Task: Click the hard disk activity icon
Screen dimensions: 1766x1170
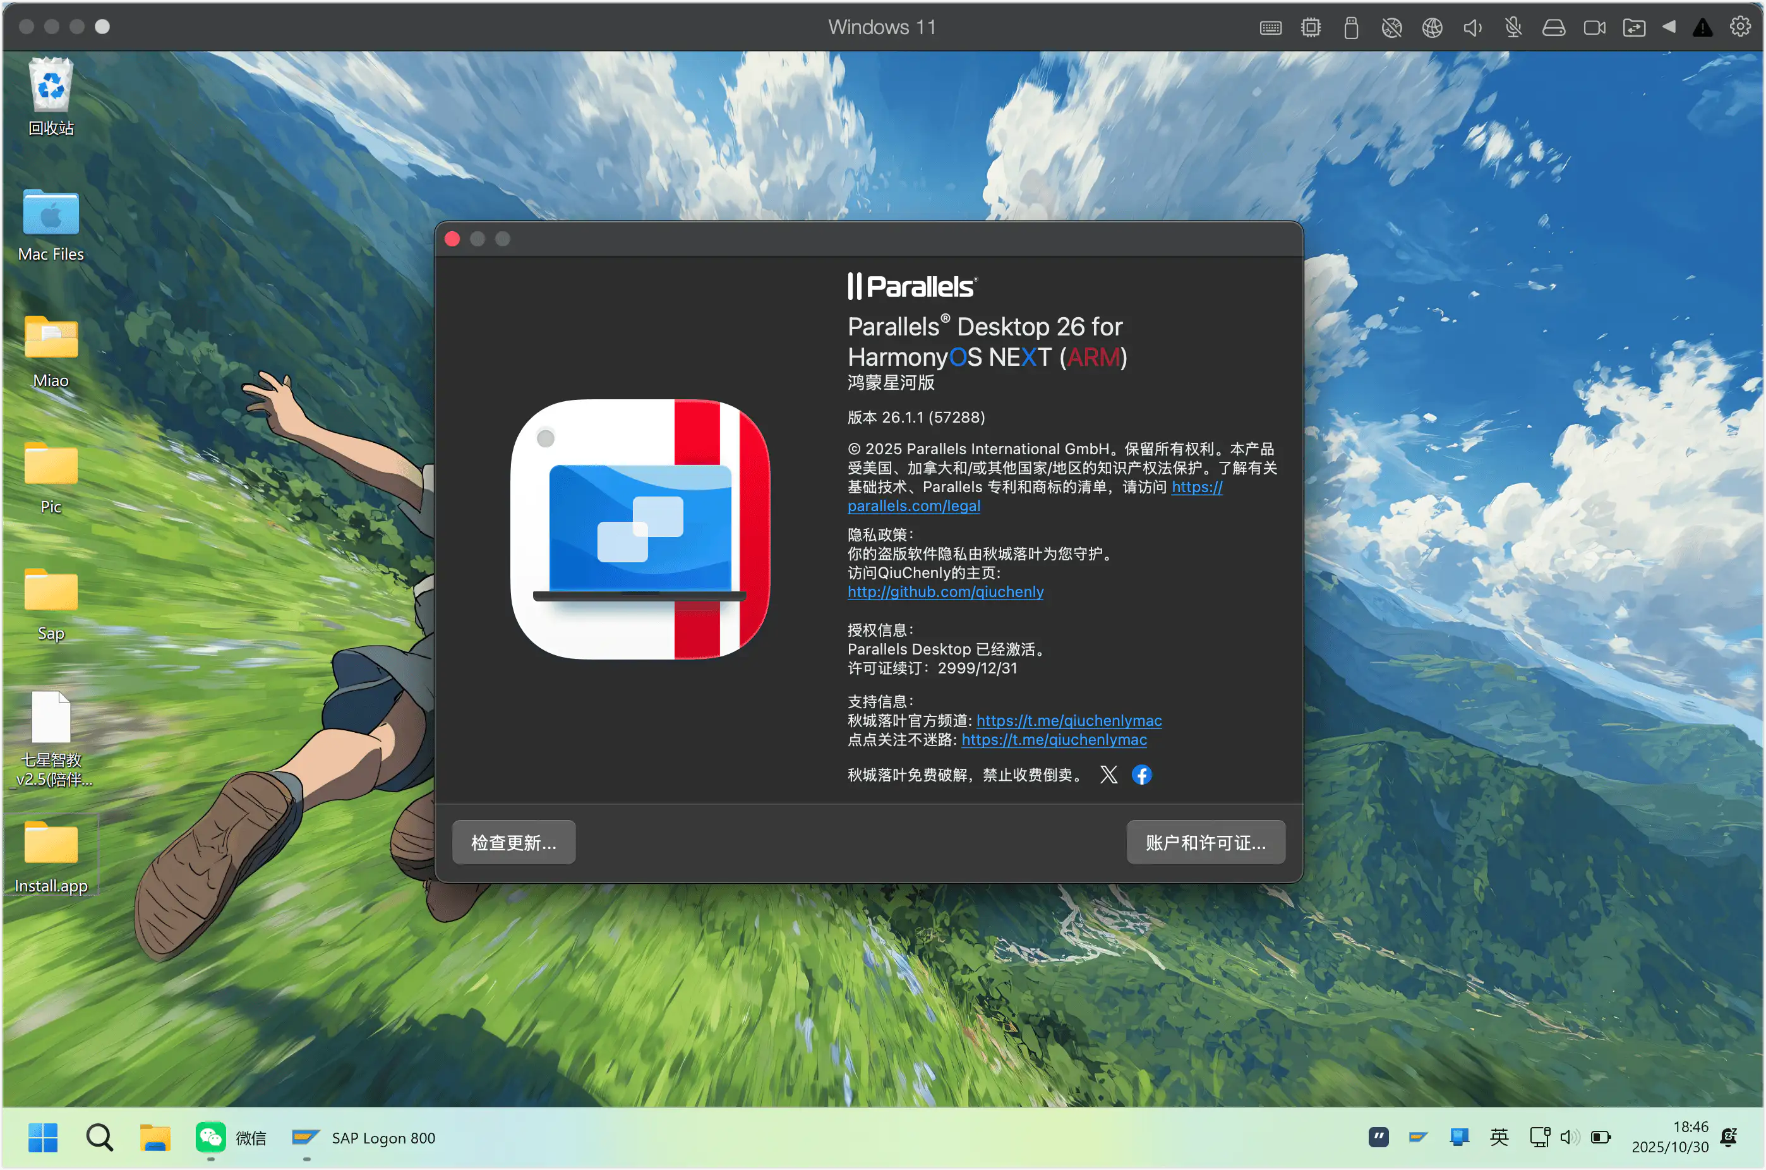Action: coord(1554,27)
